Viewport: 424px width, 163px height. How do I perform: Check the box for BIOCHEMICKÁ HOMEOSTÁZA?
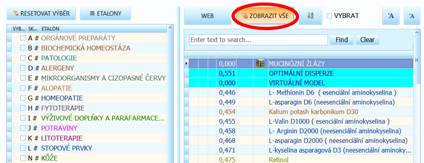(23, 48)
